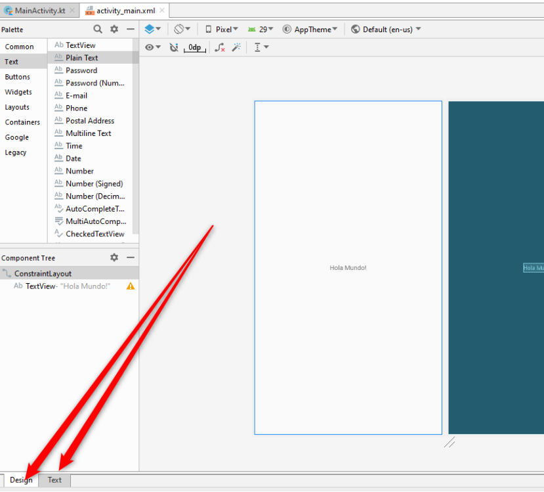Click the Clear All Constraints icon

[220, 47]
